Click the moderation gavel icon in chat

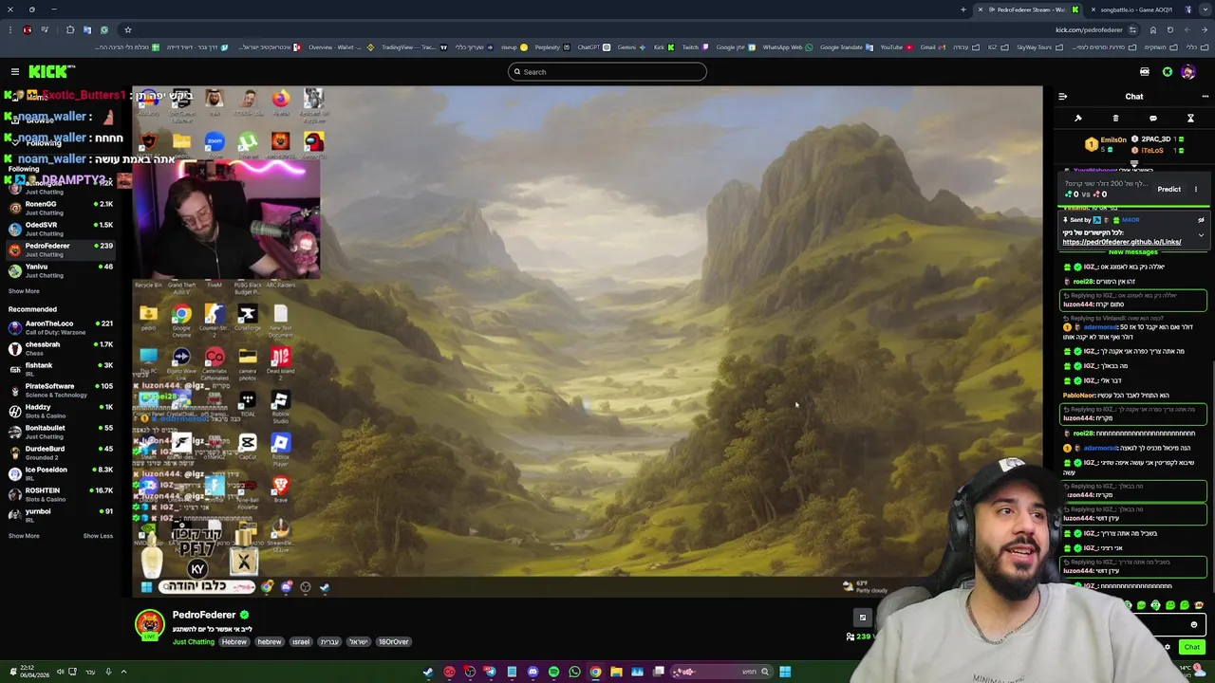(1078, 119)
